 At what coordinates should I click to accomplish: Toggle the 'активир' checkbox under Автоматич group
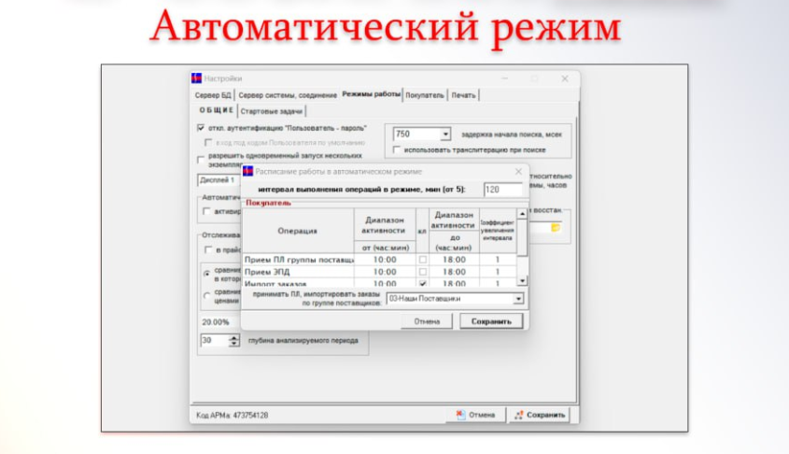point(206,211)
